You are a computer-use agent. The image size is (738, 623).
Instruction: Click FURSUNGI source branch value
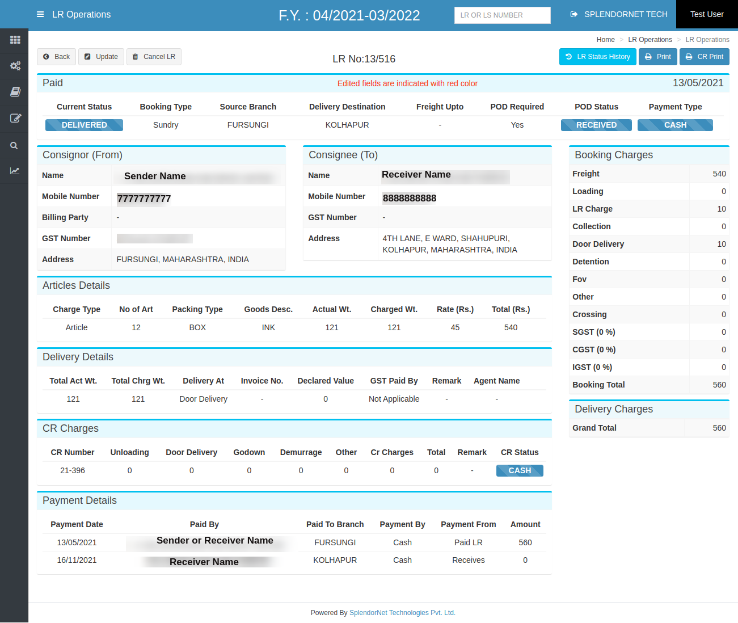248,125
